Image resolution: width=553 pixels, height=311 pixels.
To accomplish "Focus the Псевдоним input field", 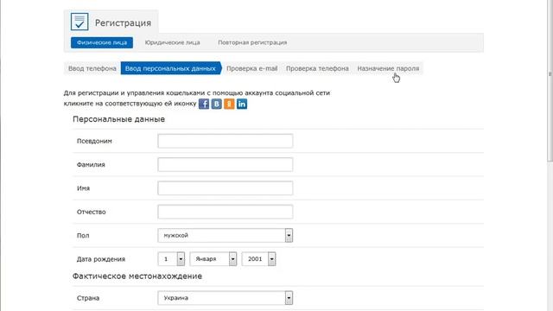I will click(226, 141).
